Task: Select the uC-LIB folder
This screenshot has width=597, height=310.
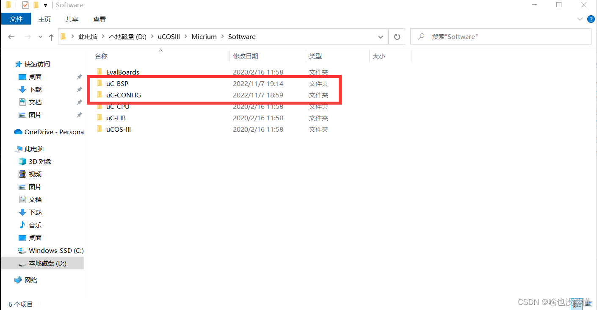Action: coord(116,118)
